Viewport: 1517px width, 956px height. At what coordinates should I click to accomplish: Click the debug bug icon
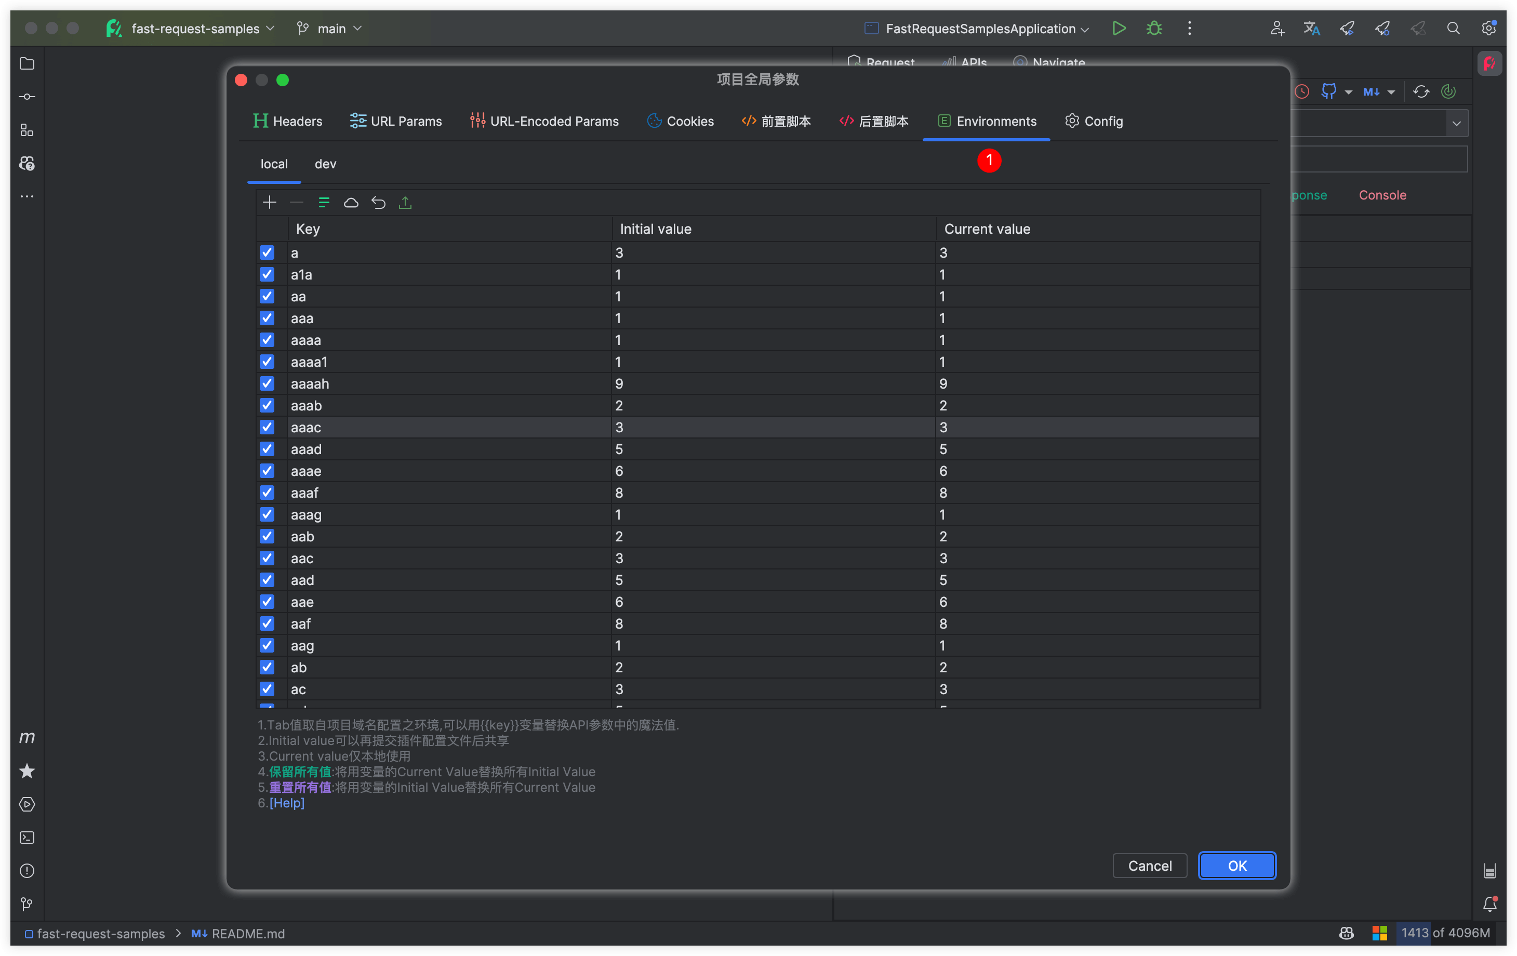point(1154,29)
